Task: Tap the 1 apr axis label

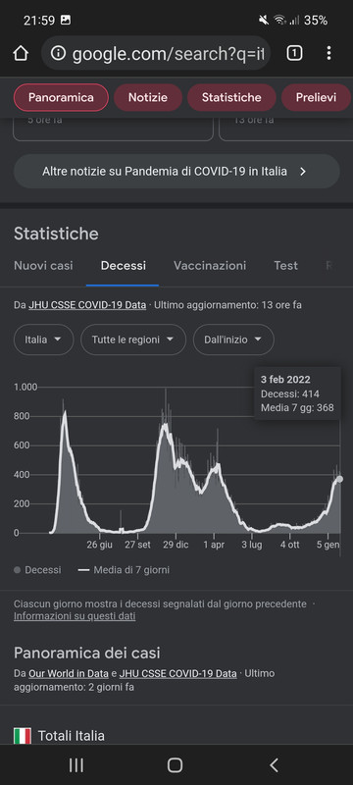Action: (214, 545)
